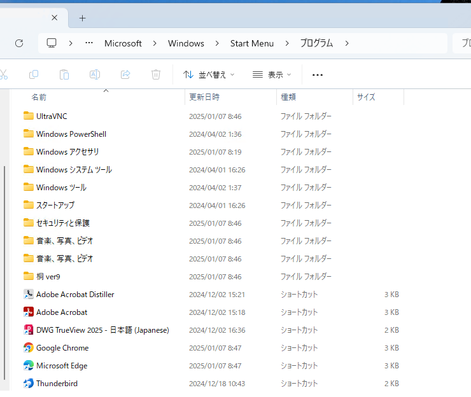Select the Adobe Acrobat shortcut icon

[x=29, y=312]
